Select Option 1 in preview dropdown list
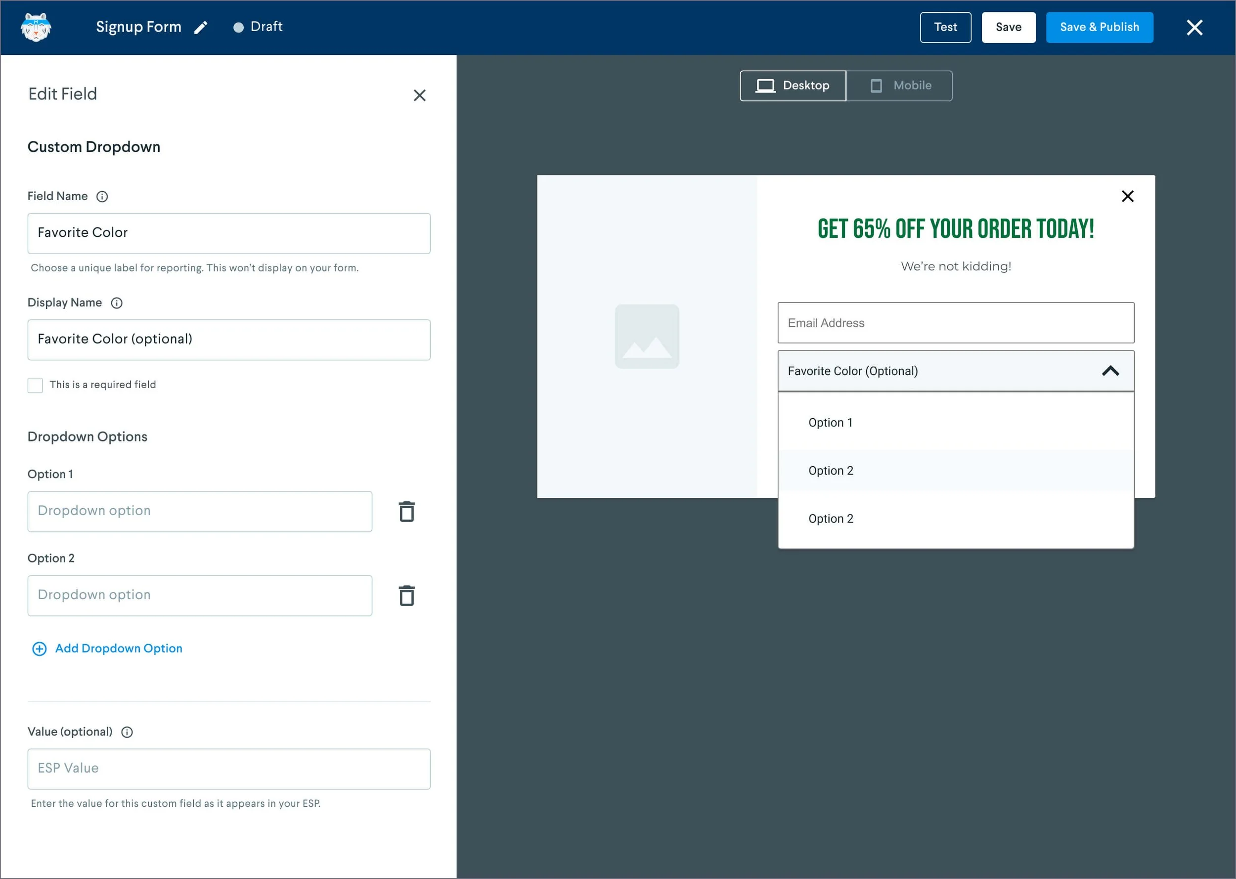The height and width of the screenshot is (879, 1236). (830, 423)
